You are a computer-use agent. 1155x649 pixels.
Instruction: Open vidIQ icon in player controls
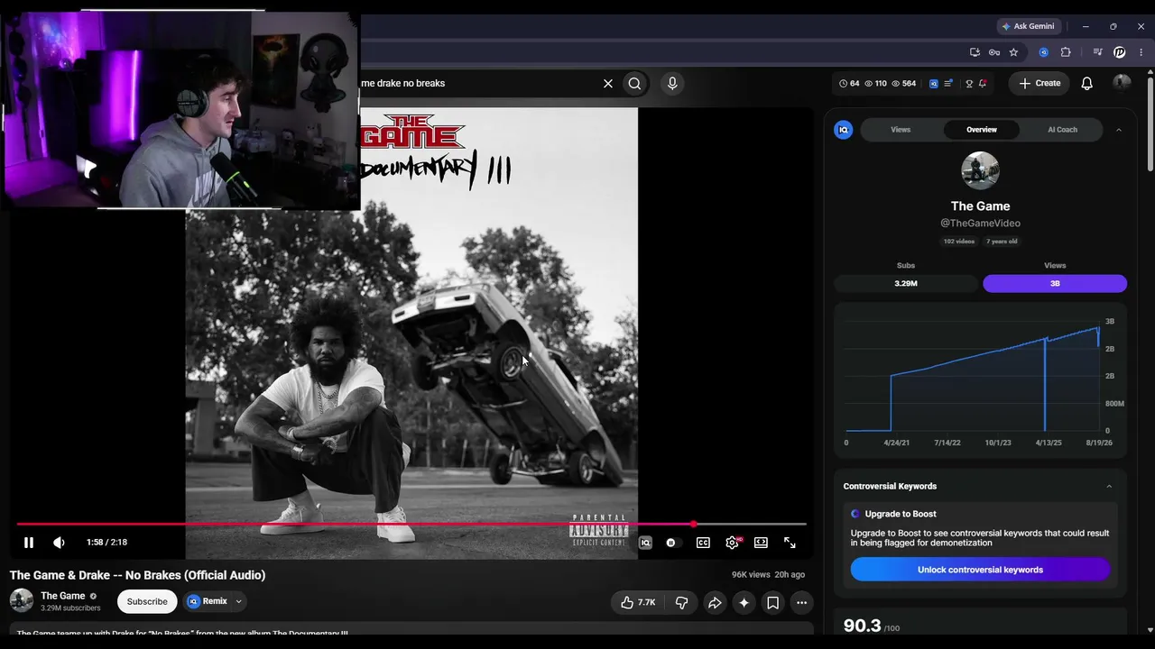point(645,543)
